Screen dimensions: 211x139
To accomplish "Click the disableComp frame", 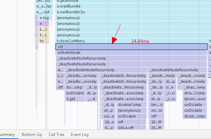I will [x=131, y=105].
